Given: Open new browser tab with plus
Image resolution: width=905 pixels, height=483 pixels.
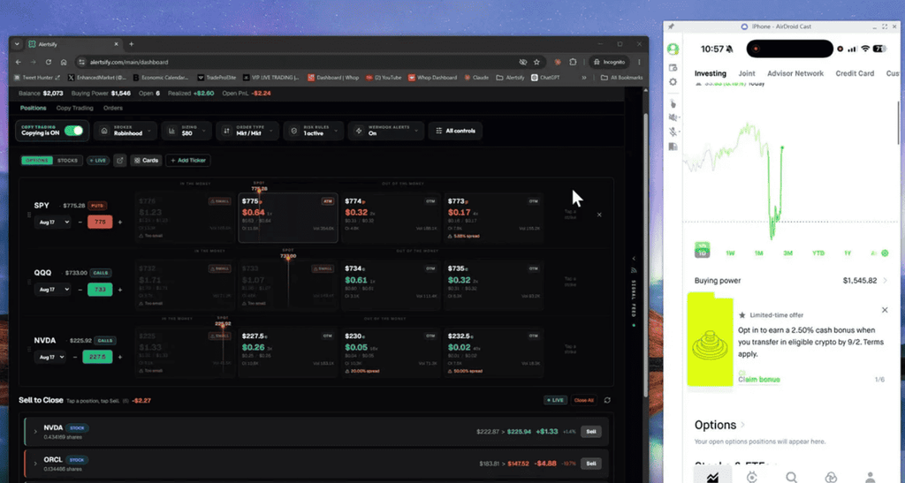Looking at the screenshot, I should (x=131, y=44).
